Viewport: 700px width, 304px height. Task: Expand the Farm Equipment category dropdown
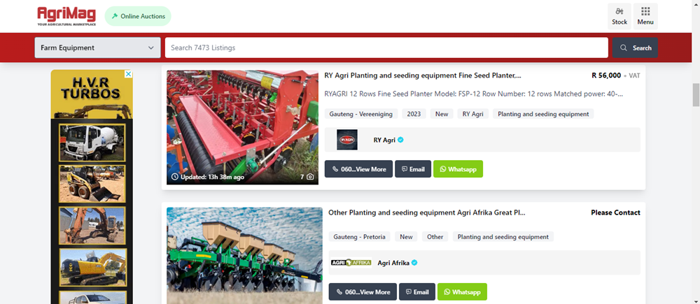pyautogui.click(x=98, y=48)
